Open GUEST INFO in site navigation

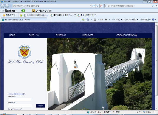click(x=34, y=35)
